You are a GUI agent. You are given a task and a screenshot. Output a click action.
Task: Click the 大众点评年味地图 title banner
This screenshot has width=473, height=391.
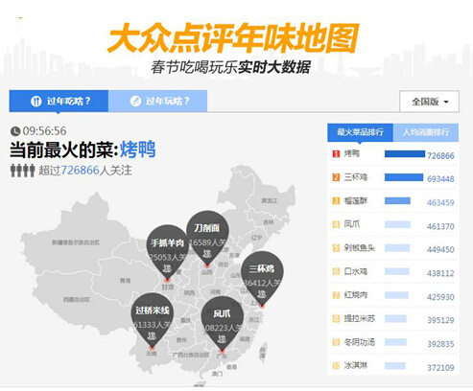click(233, 38)
